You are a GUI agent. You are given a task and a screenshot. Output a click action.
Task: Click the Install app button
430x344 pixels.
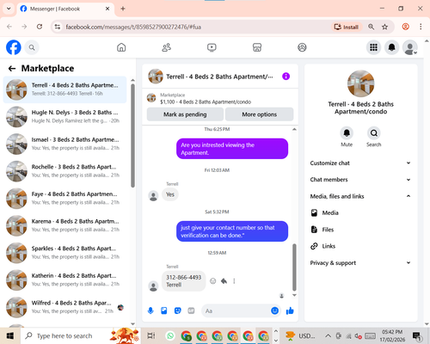(347, 27)
